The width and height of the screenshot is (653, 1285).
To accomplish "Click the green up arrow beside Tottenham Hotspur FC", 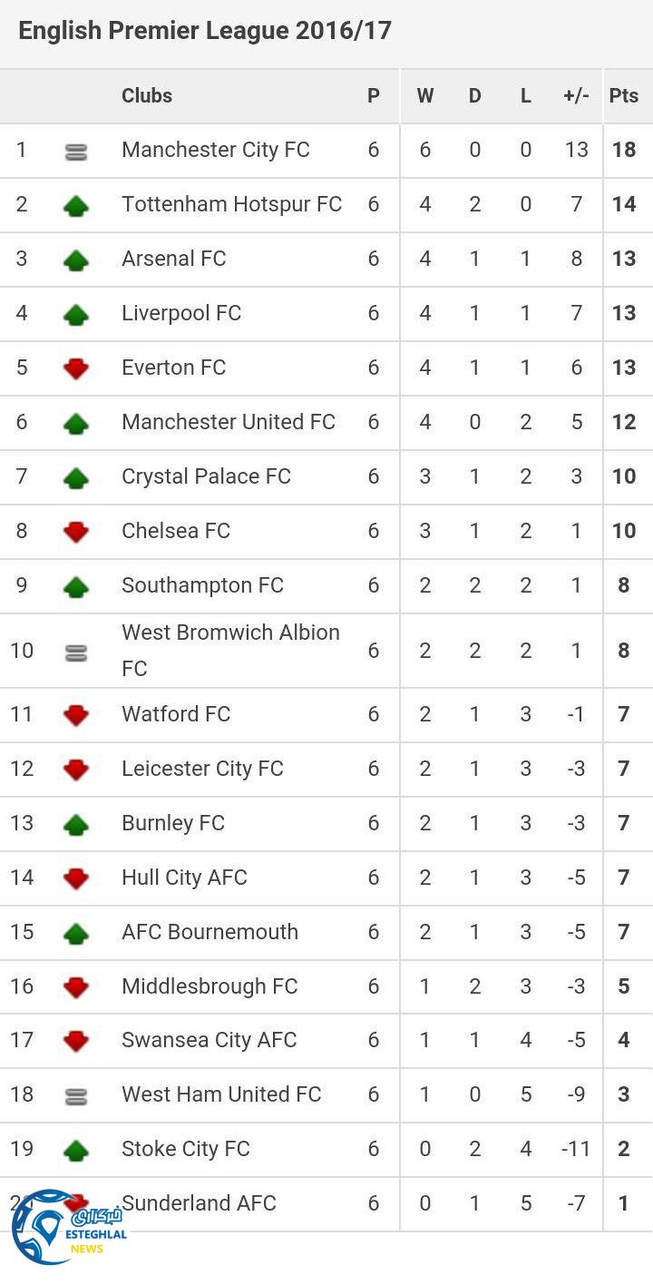I will (76, 206).
